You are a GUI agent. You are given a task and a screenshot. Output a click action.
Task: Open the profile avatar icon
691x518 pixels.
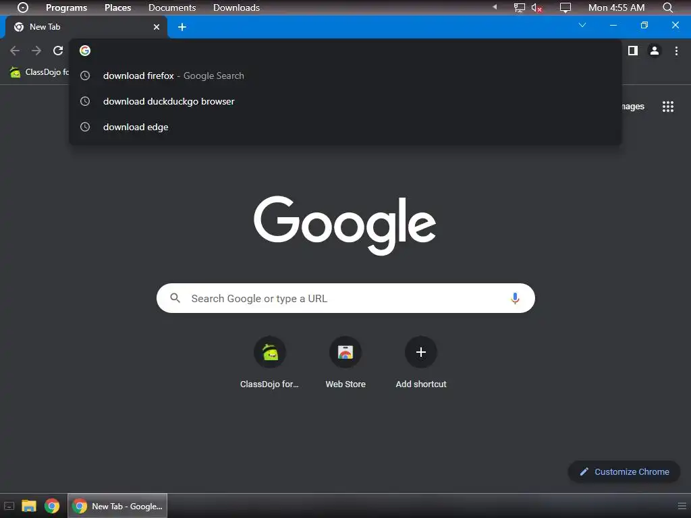point(655,51)
